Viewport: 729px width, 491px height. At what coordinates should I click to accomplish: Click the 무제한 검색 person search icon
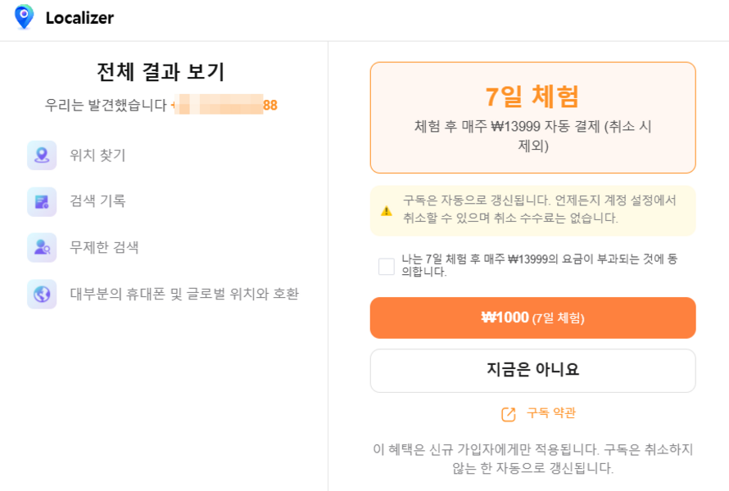tap(42, 248)
